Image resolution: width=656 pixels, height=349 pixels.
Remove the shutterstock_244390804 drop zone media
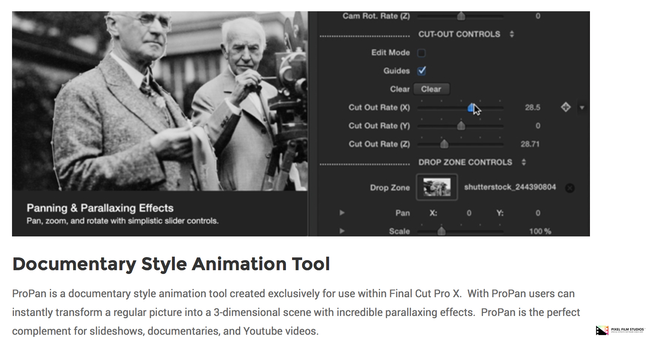tap(570, 188)
